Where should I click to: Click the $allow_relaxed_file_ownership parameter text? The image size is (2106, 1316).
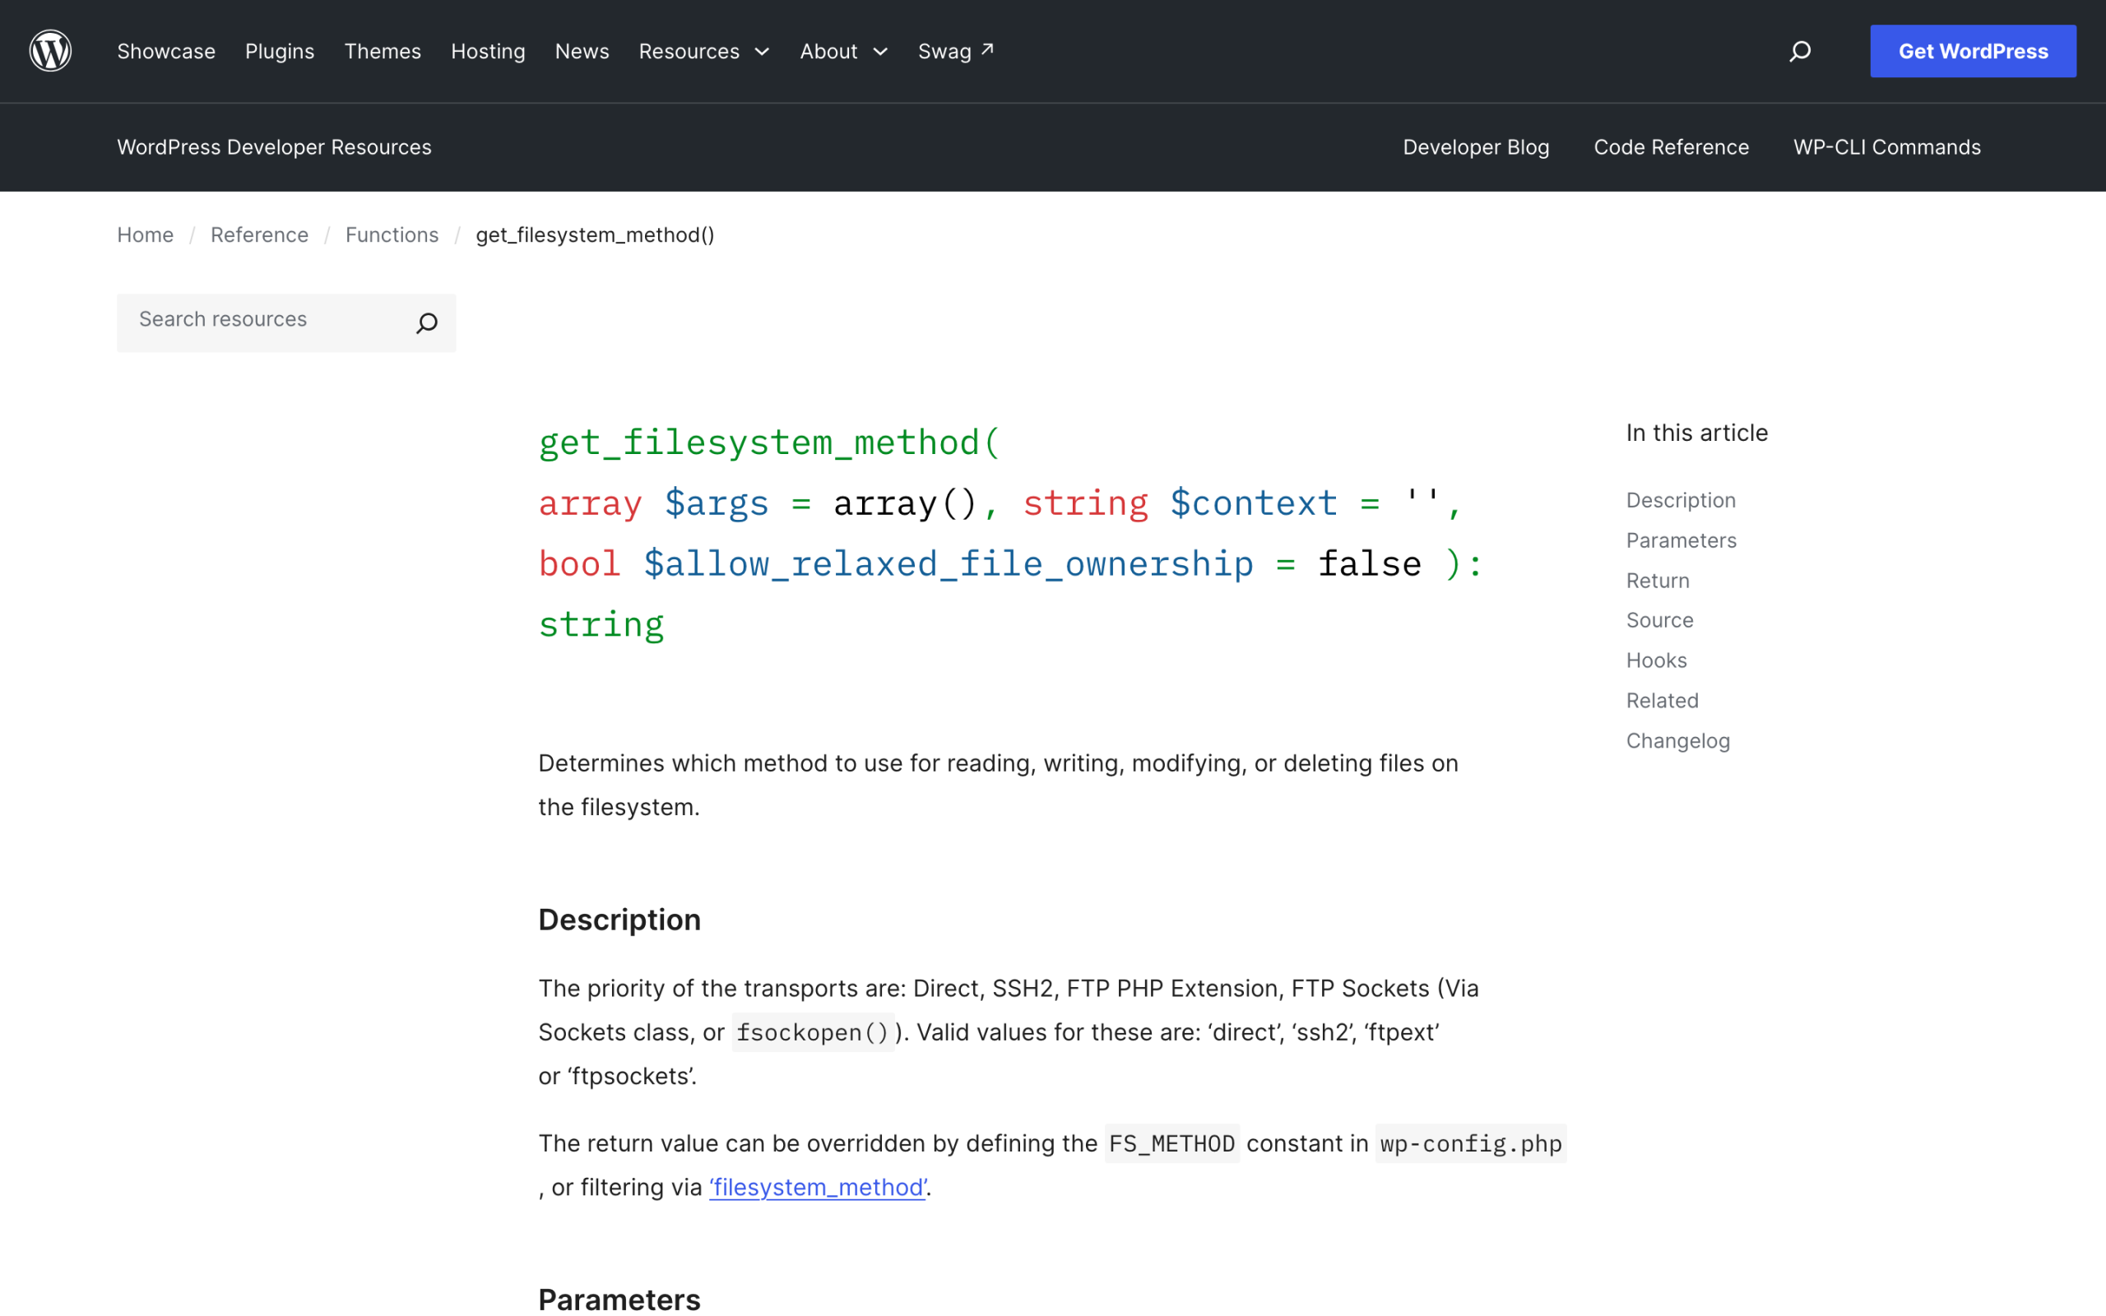[949, 564]
